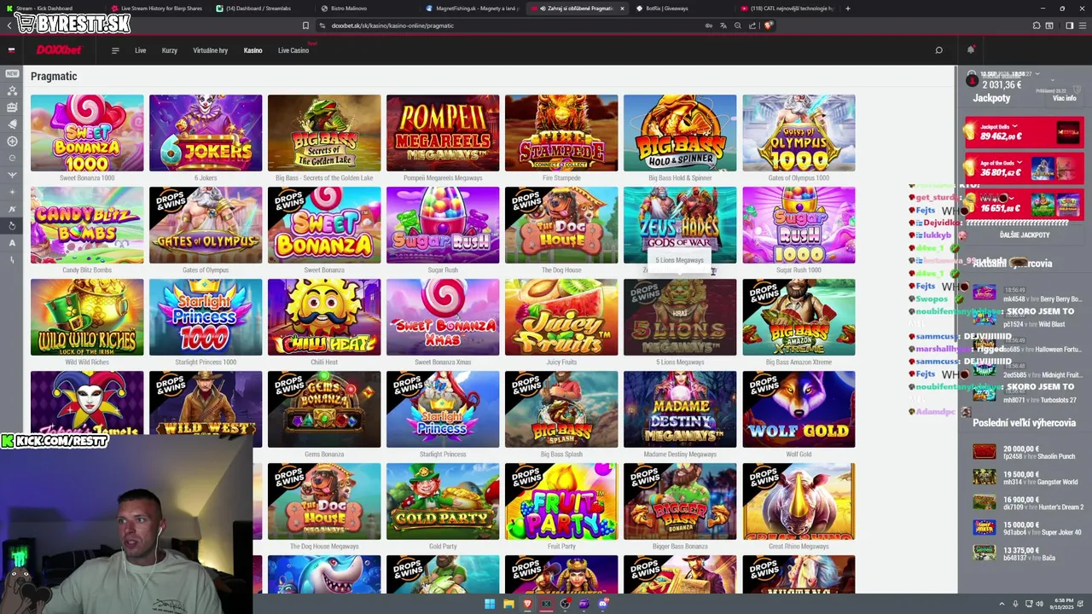The image size is (1092, 614).
Task: Open the Fruit Party game thumbnail
Action: tap(561, 501)
